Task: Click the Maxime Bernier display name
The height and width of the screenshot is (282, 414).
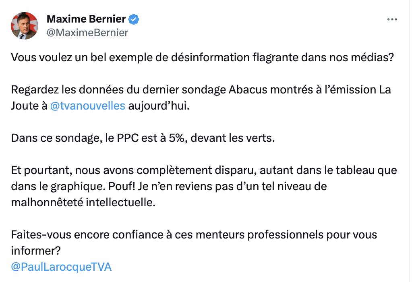Action: point(86,19)
